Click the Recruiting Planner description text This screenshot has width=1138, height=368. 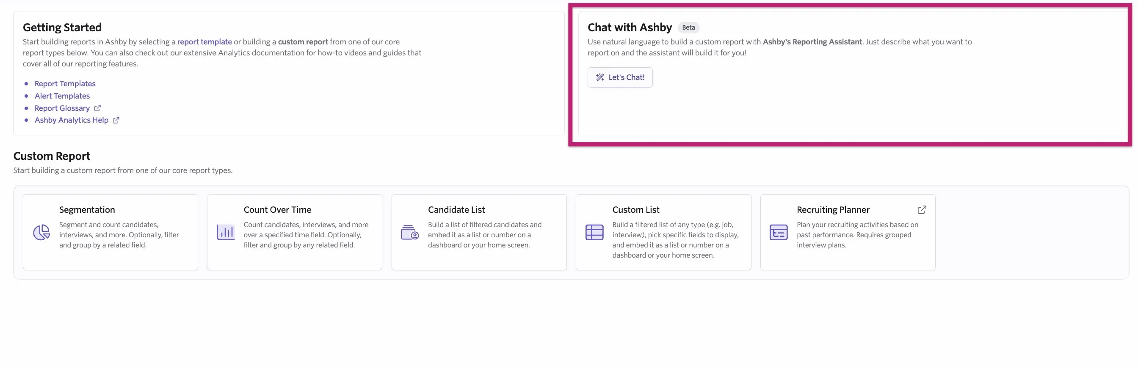click(857, 235)
